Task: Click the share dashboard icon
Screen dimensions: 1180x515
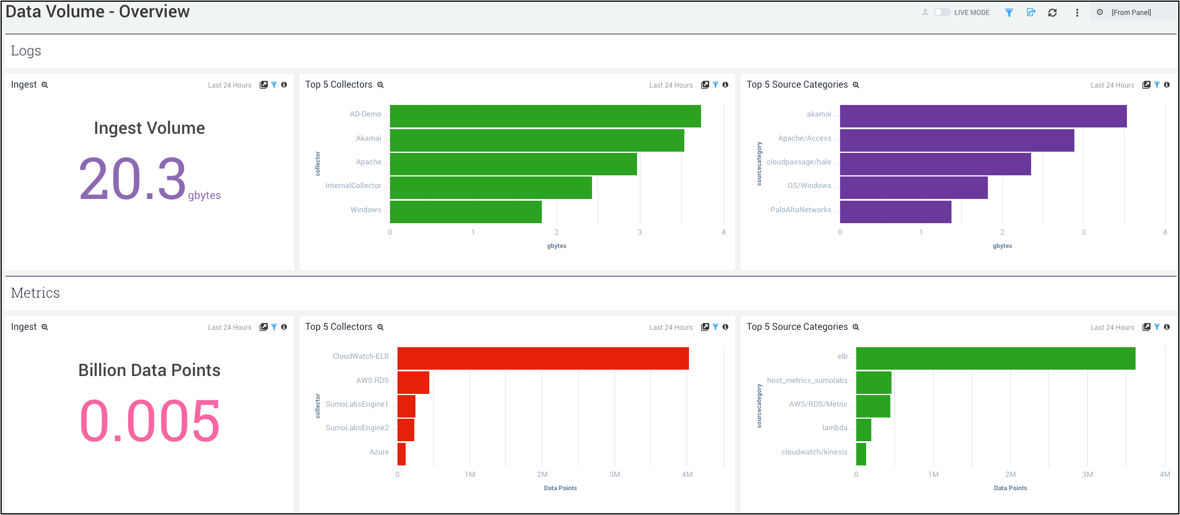Action: coord(1031,13)
